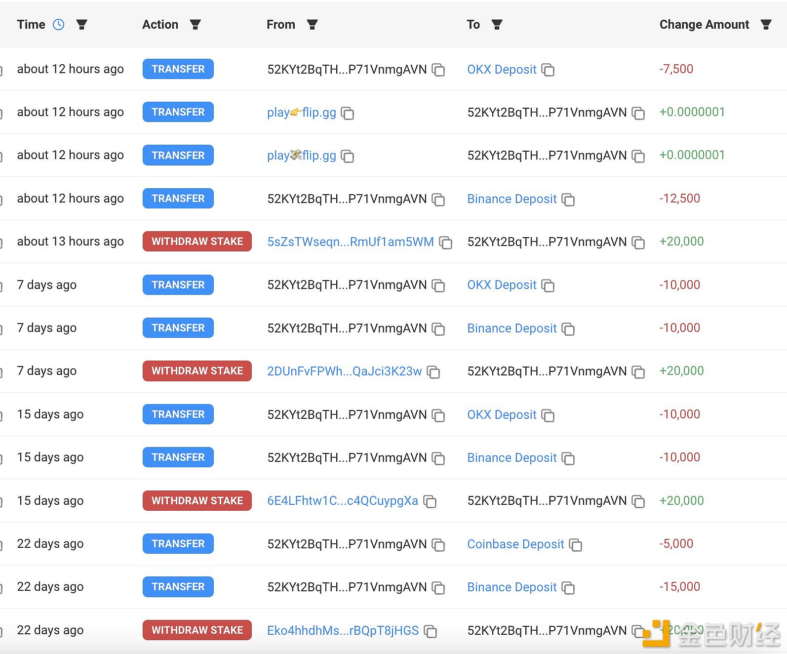Click the Change Amount column header

pos(704,25)
